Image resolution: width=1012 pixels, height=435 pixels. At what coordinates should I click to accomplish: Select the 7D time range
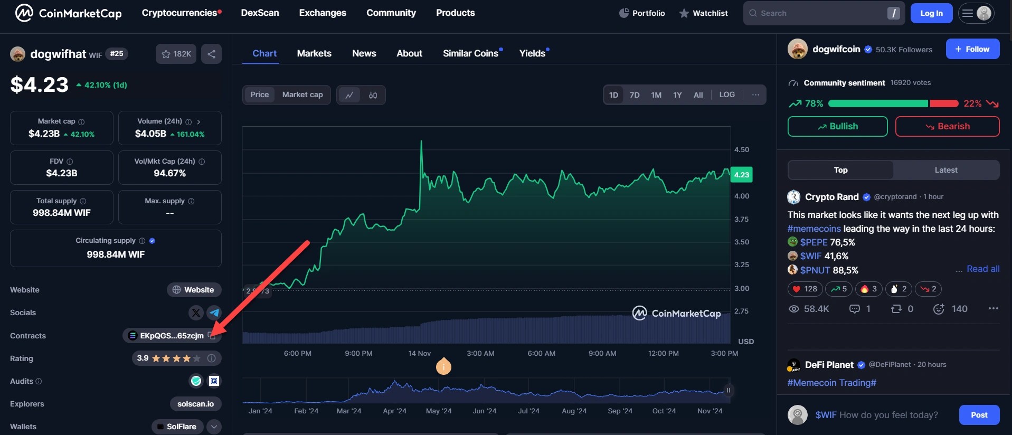pos(635,95)
